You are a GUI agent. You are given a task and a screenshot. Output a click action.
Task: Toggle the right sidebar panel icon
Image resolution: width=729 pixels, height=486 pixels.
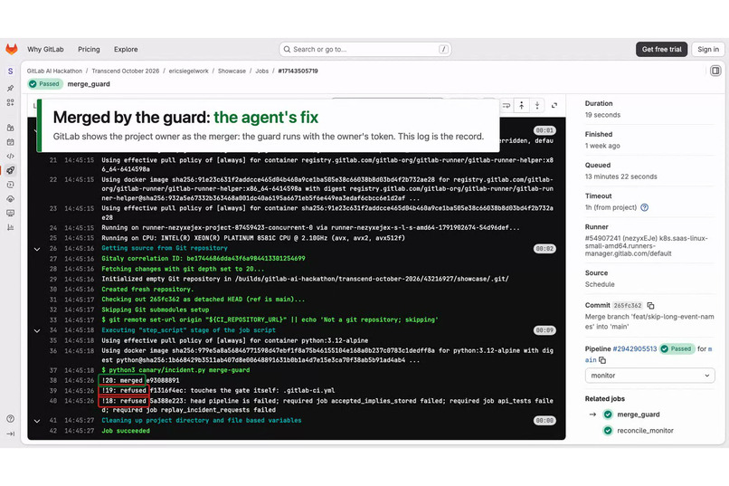[x=715, y=71]
